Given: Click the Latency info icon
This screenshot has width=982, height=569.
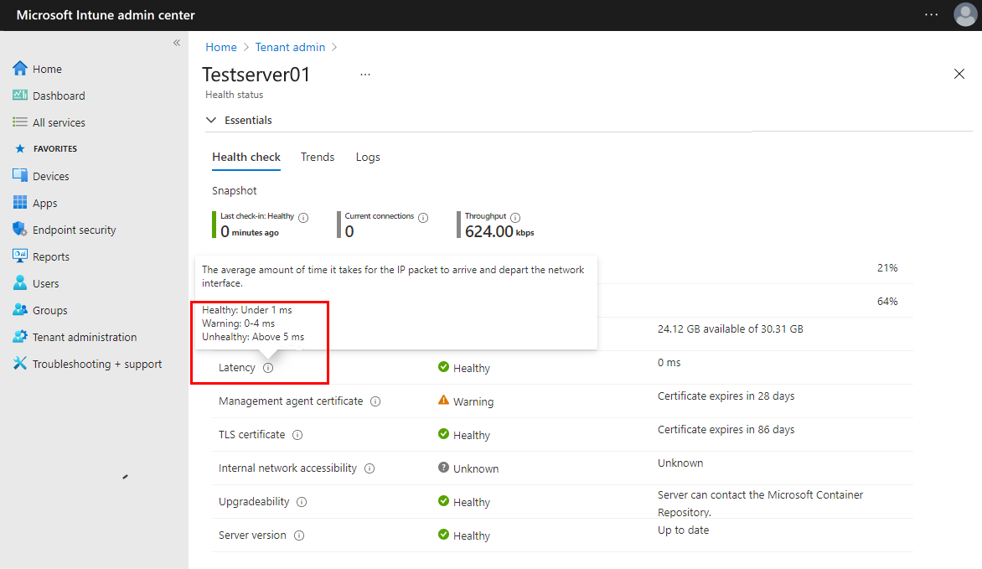Looking at the screenshot, I should [x=268, y=367].
